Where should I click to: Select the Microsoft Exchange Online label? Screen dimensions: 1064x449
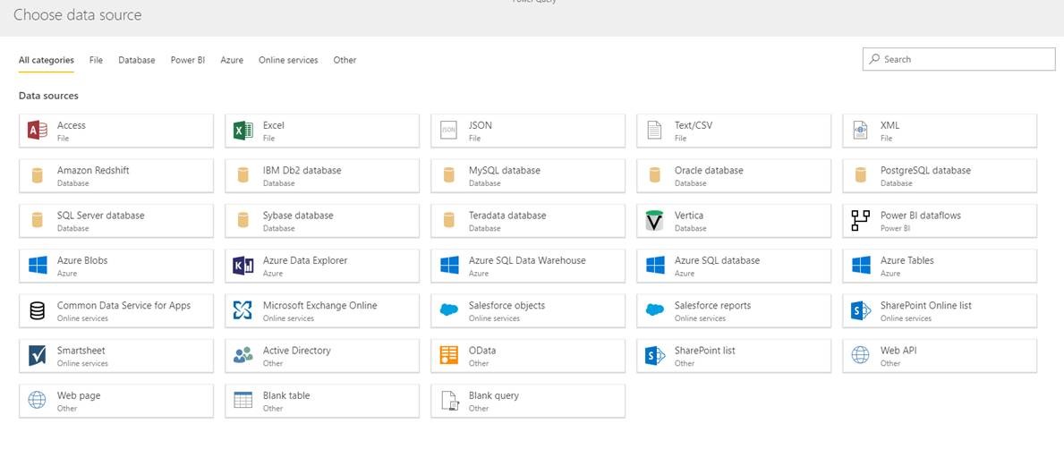point(319,305)
